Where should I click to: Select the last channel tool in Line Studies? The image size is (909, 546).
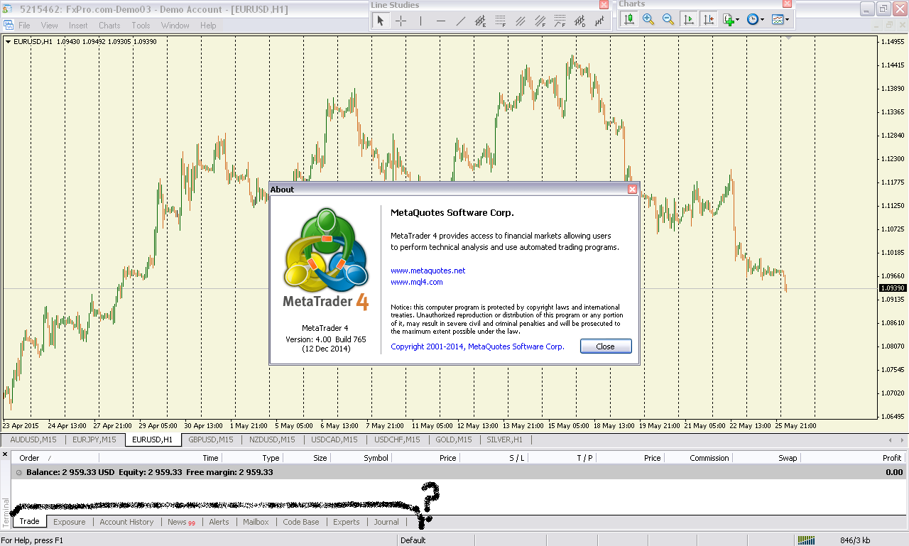point(600,21)
